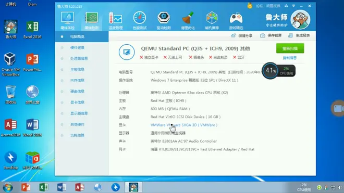Click the 800 MB (QEMU RAM) memory value
This screenshot has height=193, width=344.
[170, 109]
